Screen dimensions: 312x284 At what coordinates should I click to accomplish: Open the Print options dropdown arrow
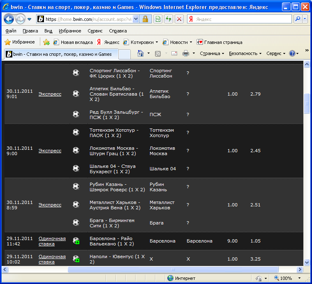pos(194,53)
